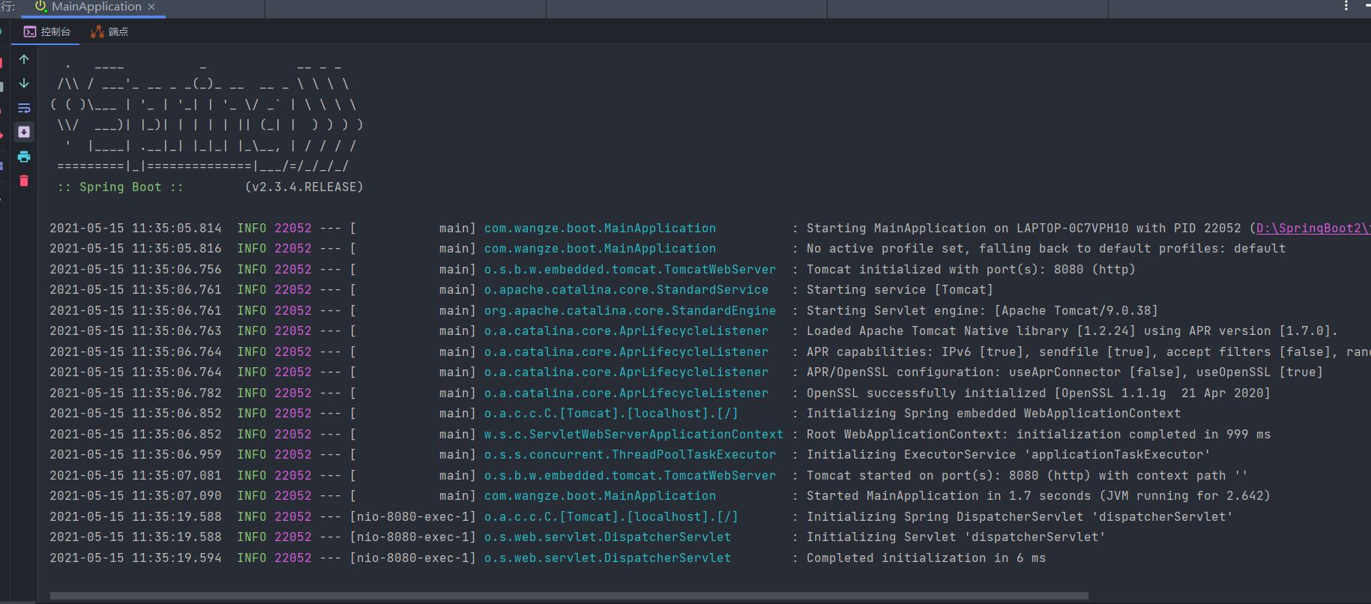Click 'OpenSSL successfully initialized' message
The width and height of the screenshot is (1371, 604).
1038,393
